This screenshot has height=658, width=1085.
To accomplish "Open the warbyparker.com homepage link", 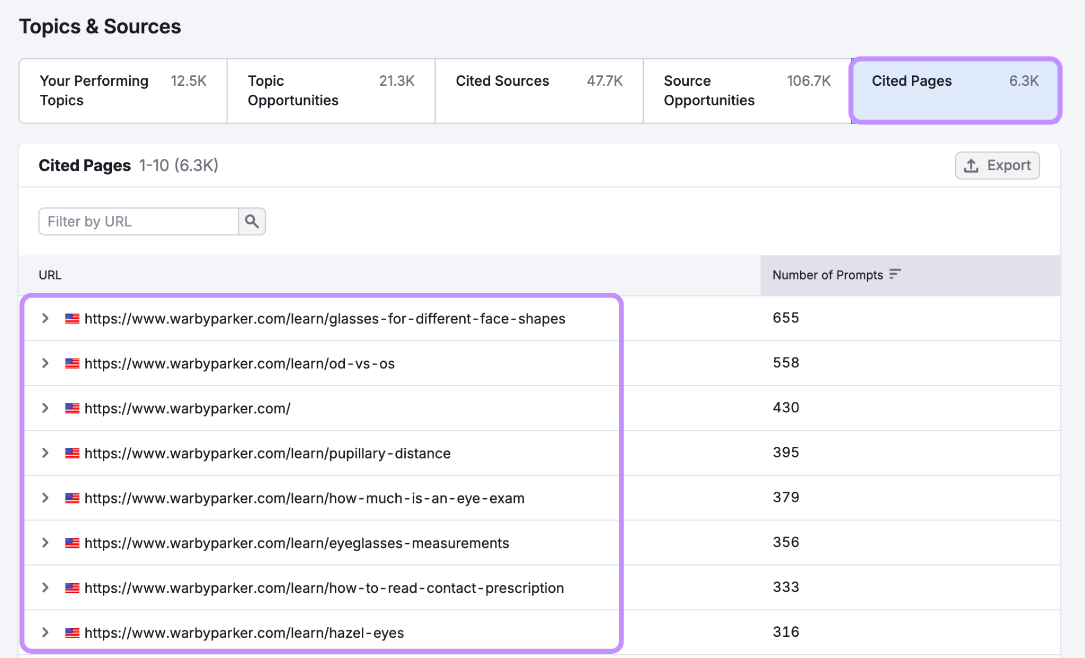I will [188, 408].
